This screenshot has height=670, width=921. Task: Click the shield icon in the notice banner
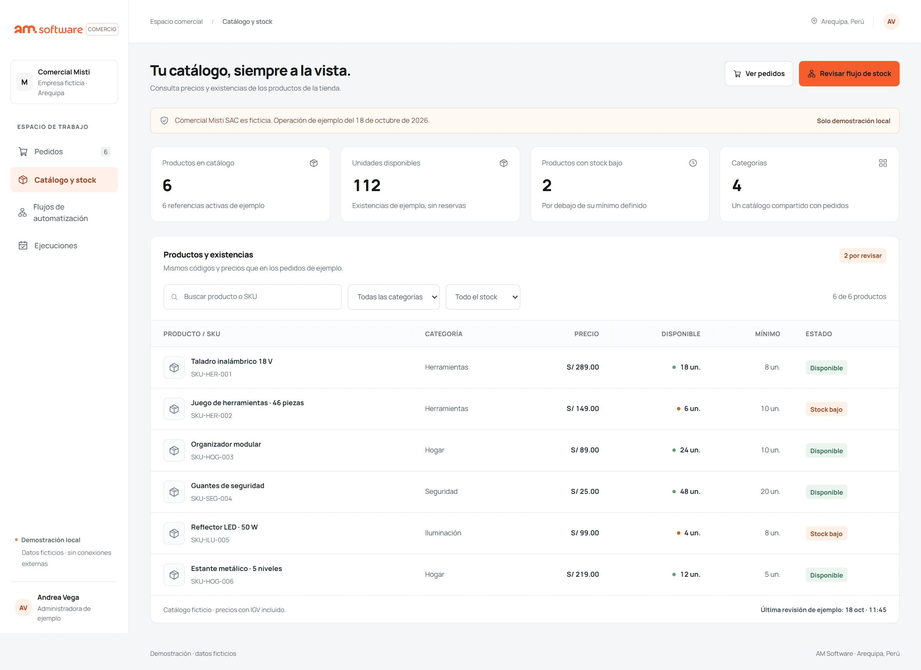tap(165, 120)
